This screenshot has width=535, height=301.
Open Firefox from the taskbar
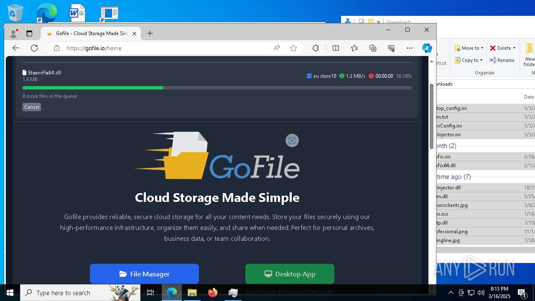(213, 293)
